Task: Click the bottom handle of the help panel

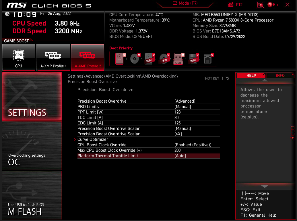Action: point(264,186)
